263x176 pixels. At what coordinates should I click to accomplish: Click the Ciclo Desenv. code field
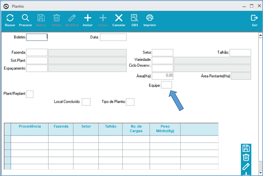pos(163,68)
